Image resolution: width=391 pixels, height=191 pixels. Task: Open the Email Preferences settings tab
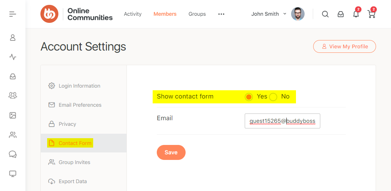[80, 105]
